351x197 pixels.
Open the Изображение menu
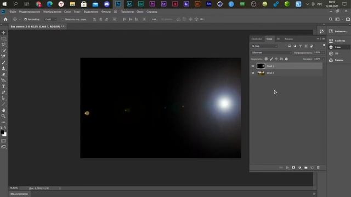[x=52, y=11]
